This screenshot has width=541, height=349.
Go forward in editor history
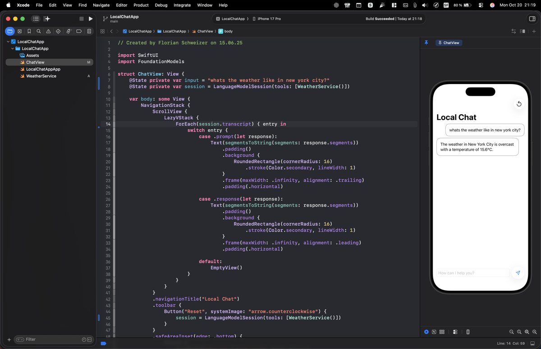(x=117, y=31)
